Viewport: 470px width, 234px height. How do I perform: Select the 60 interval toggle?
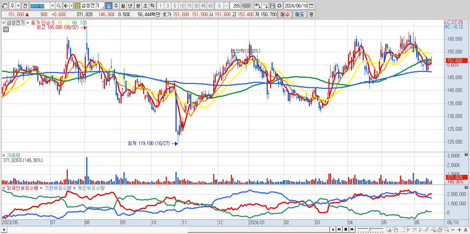coord(211,6)
